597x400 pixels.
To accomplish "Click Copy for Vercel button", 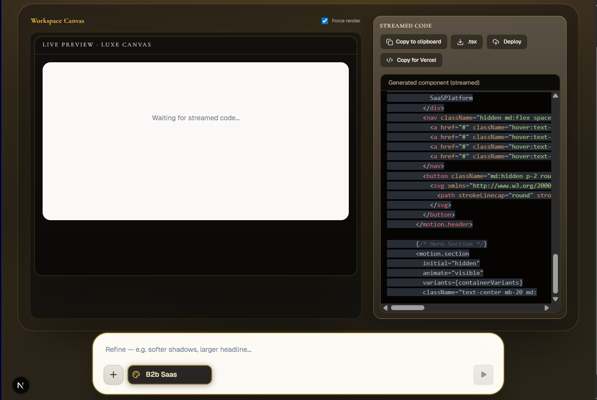I will [x=411, y=60].
